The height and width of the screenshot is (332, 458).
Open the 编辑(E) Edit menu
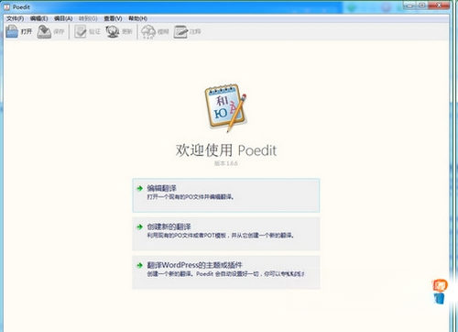[x=39, y=18]
